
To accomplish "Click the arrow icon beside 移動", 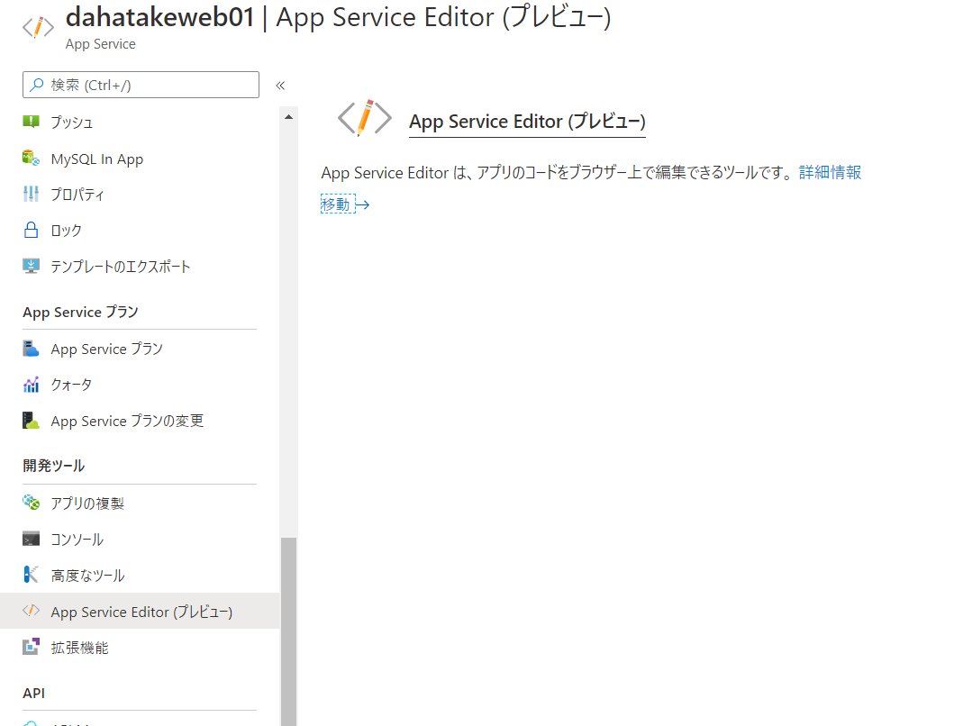I will 362,204.
